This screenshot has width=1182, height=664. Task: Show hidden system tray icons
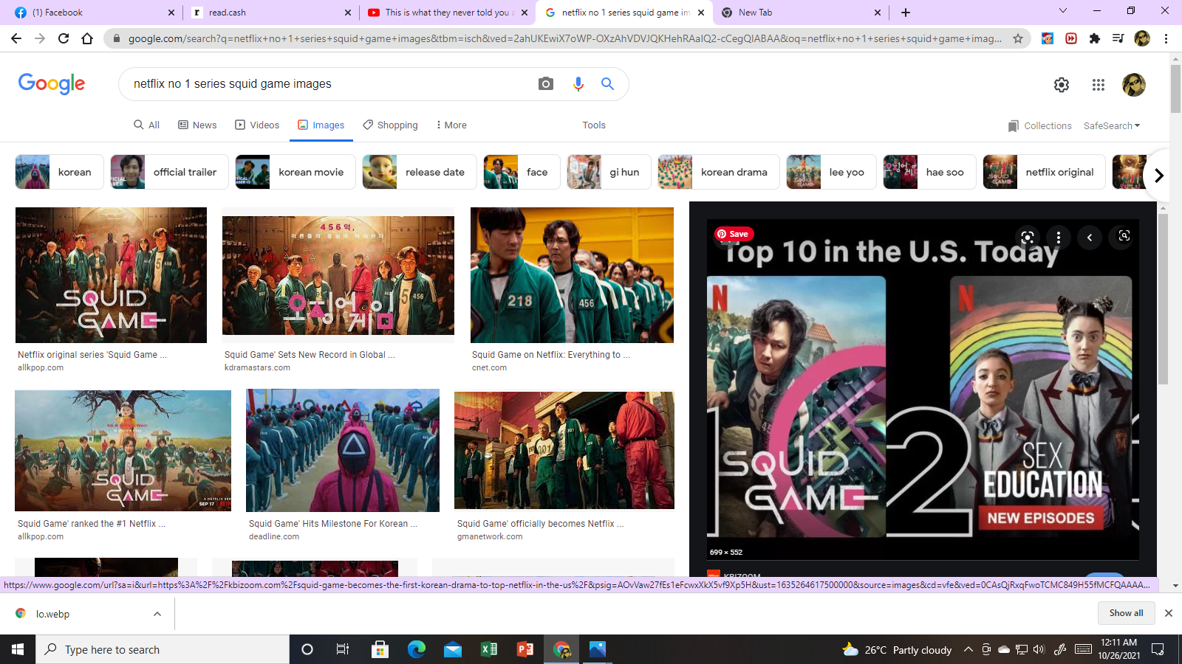pos(968,650)
